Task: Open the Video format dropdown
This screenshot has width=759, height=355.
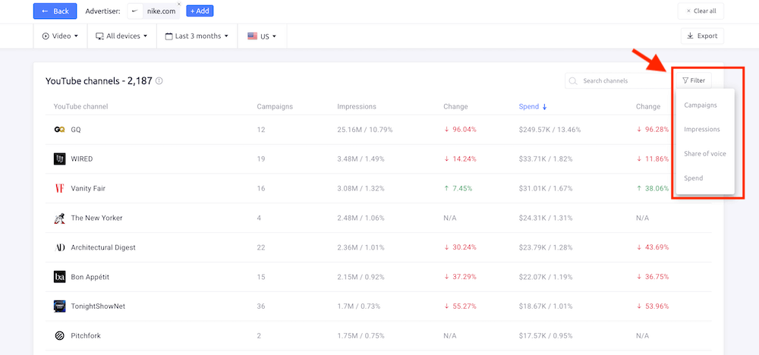Action: (60, 36)
